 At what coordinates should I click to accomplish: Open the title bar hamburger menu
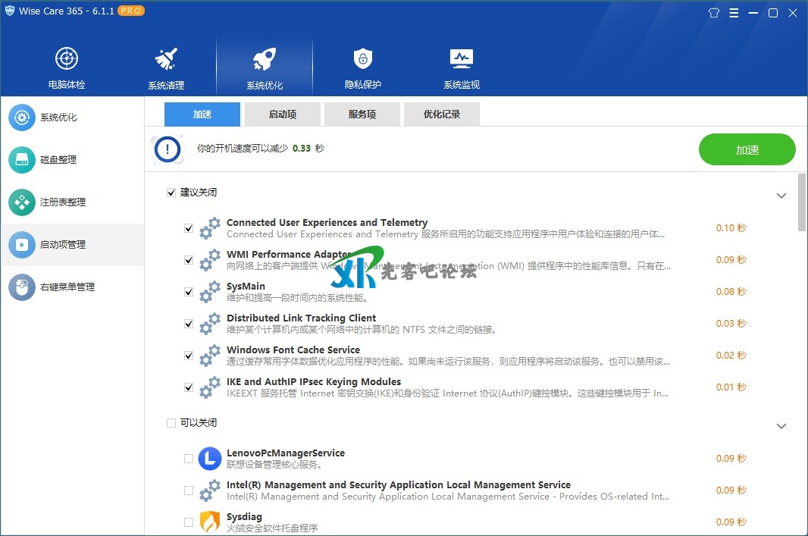tap(734, 13)
